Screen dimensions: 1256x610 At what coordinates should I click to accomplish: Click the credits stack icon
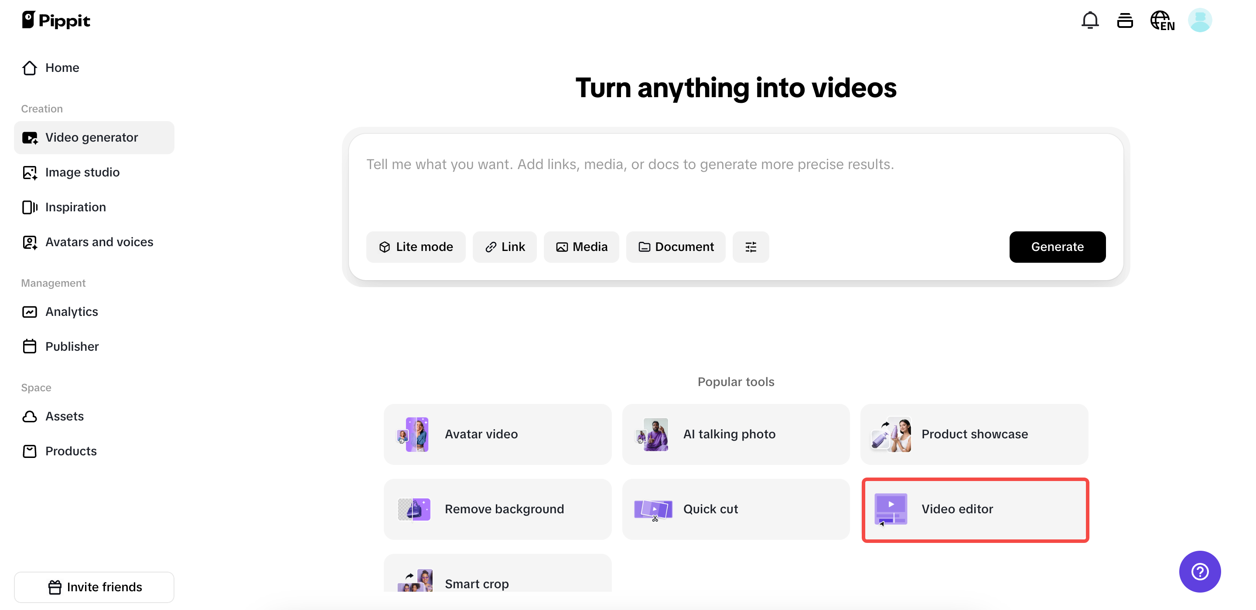[1124, 20]
